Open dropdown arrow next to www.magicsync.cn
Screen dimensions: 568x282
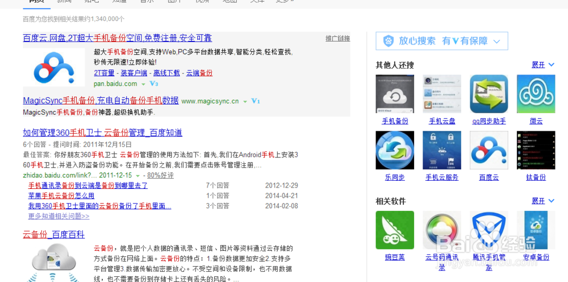click(245, 102)
